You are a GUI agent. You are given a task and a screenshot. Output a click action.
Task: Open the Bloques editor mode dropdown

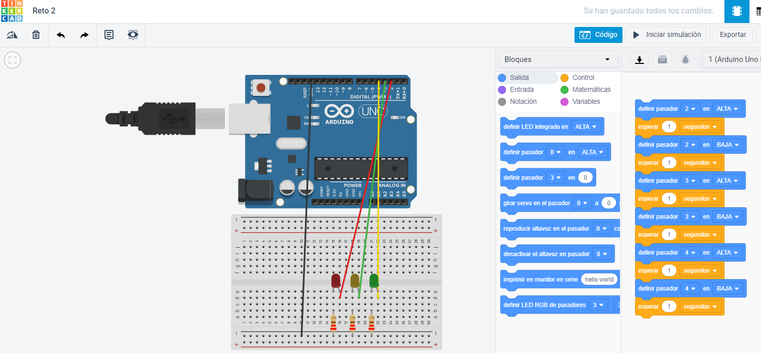pos(557,59)
